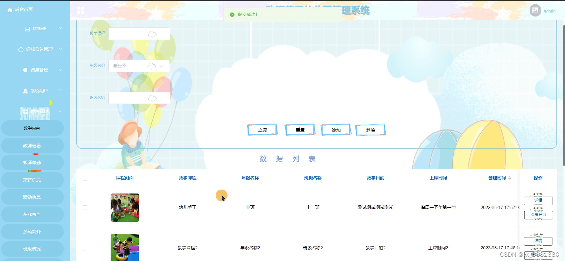
Task: Click the 教学目的2 cell
Action: click(x=375, y=248)
